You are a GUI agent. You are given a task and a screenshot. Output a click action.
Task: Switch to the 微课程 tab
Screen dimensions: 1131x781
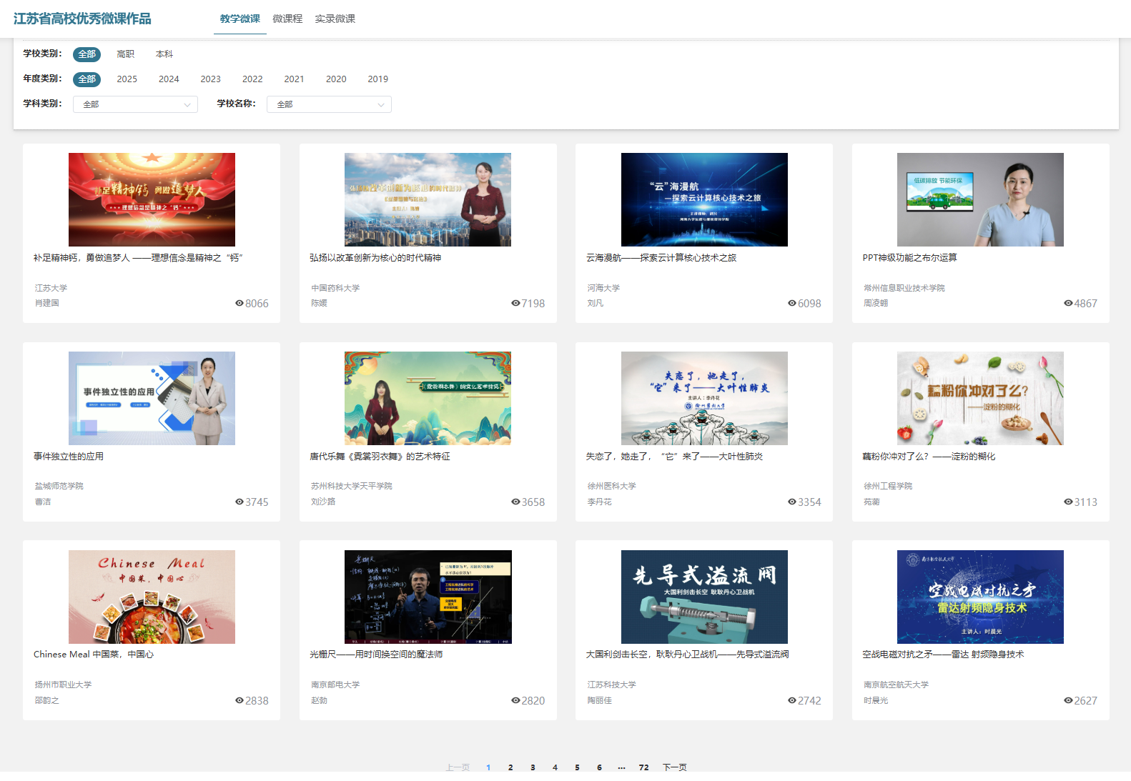pyautogui.click(x=287, y=19)
